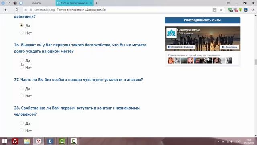257x145 pixels.
Task: Switch to the Диалоги tab
Action: coord(37,3)
